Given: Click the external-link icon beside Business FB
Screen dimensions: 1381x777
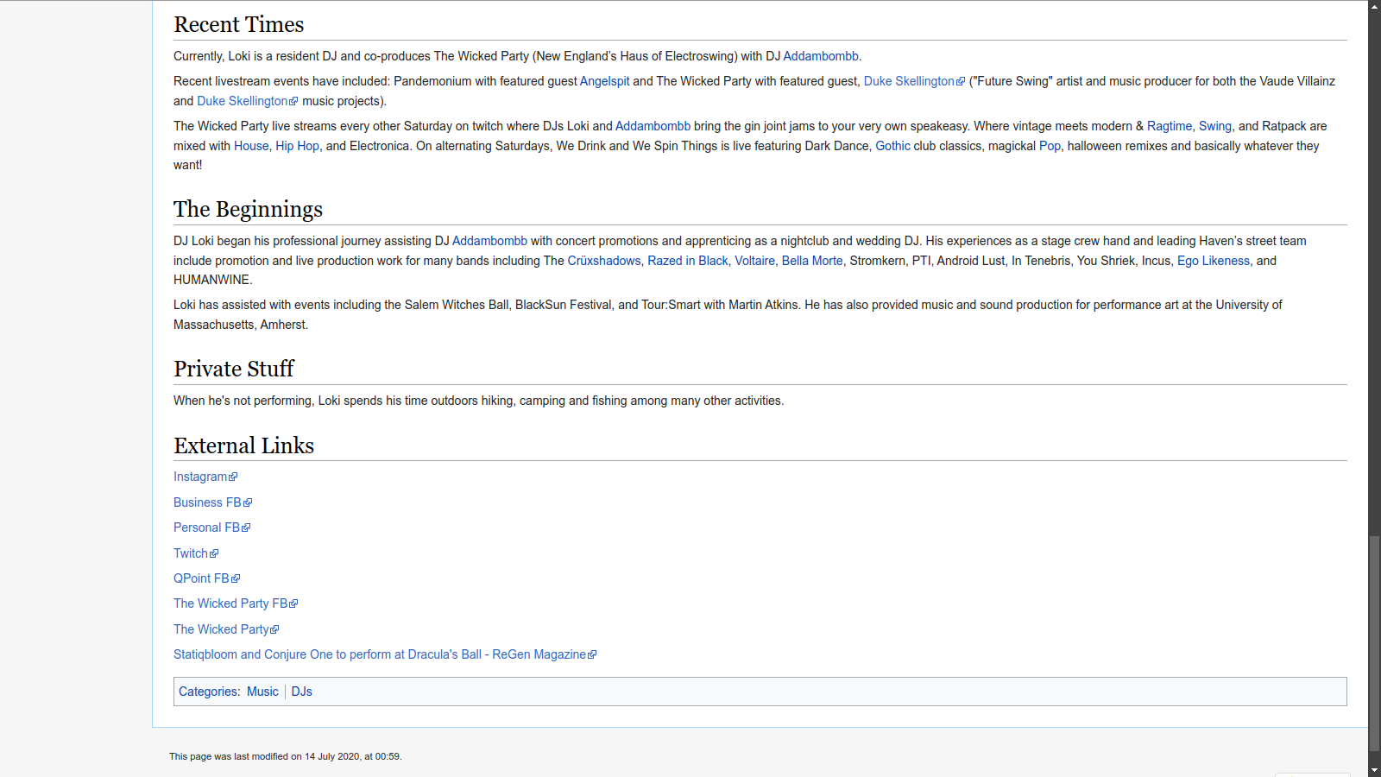Looking at the screenshot, I should click(248, 502).
